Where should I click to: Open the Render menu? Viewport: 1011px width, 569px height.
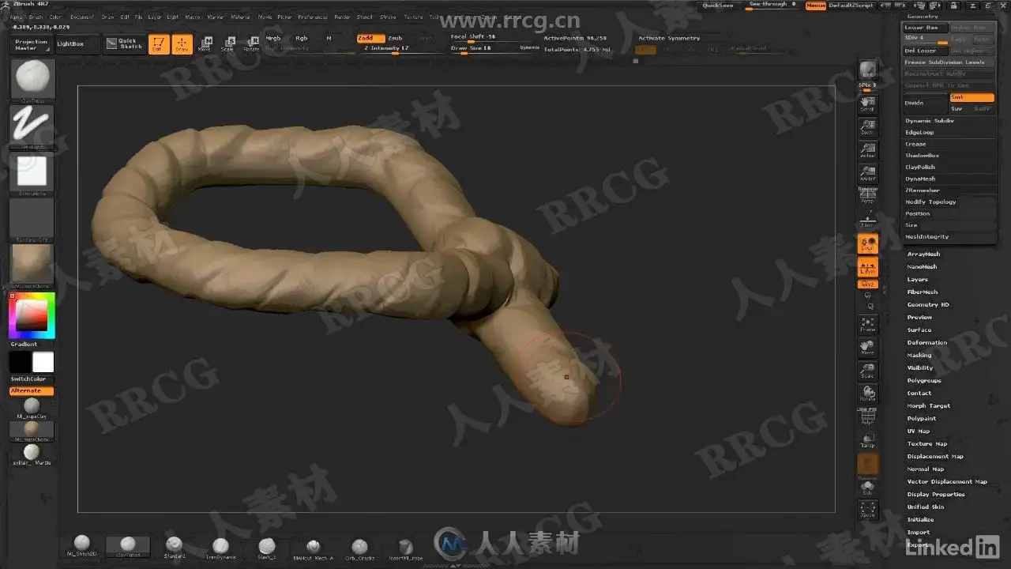[x=342, y=17]
